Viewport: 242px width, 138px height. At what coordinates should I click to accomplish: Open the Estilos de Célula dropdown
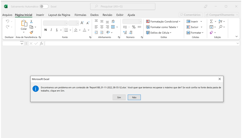(x=159, y=33)
